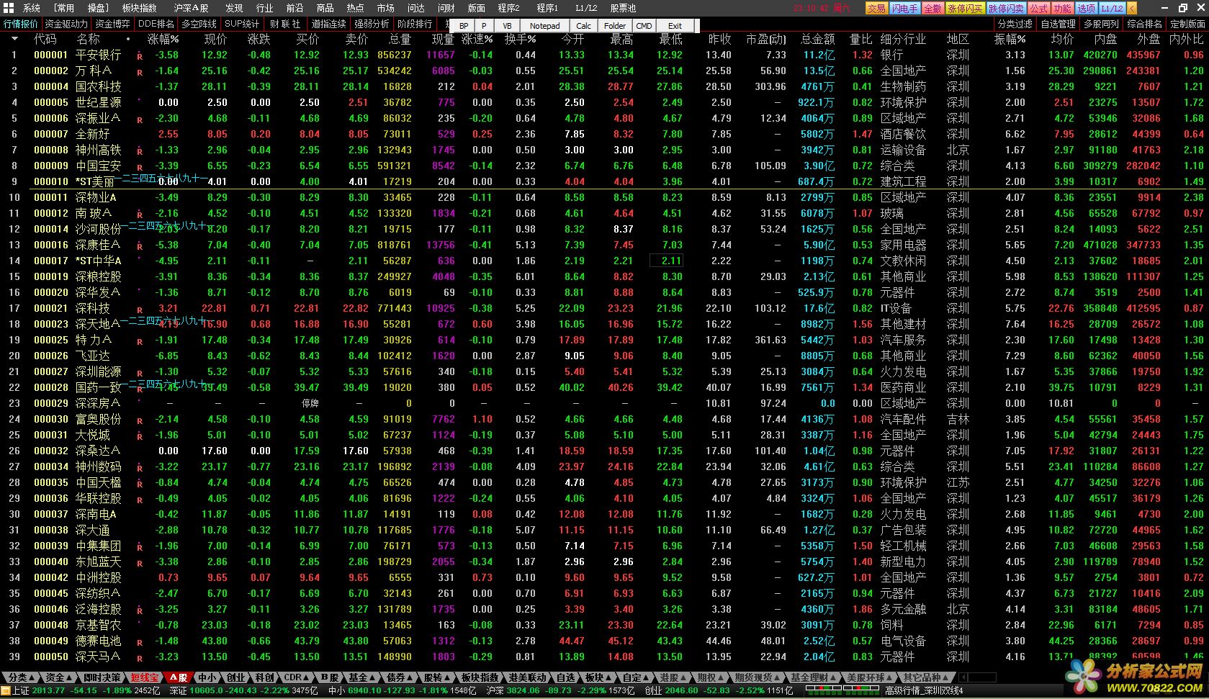The width and height of the screenshot is (1209, 699).
Task: Click the 涨停闪买 button
Action: [x=965, y=8]
